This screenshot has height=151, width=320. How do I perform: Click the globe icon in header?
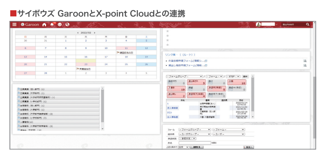[67, 25]
